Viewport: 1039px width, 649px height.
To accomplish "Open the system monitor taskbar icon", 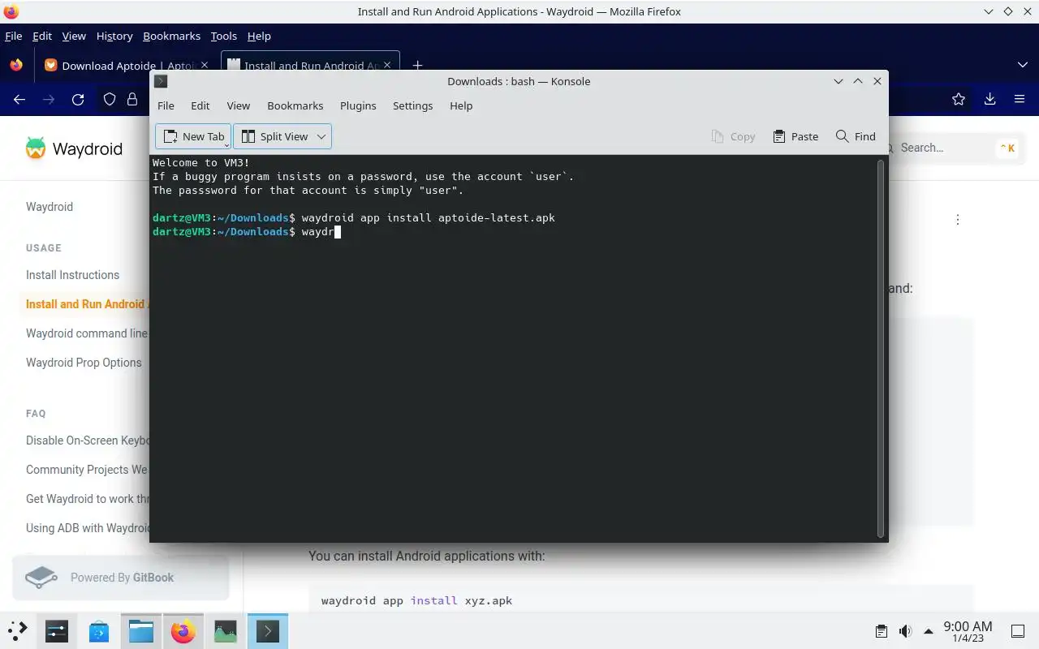I will [x=226, y=631].
